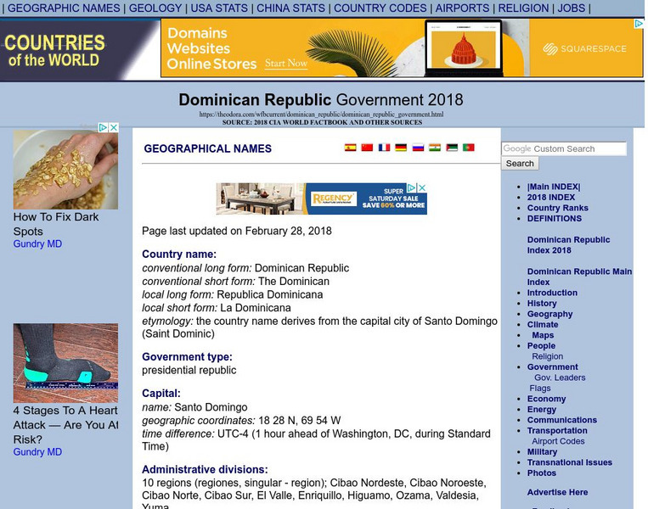648x509 pixels.
Task: Open the Military sidebar link
Action: (542, 452)
